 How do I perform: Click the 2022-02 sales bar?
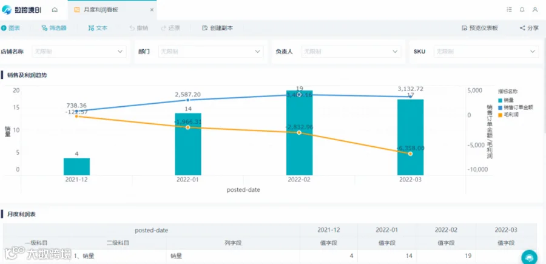tap(300, 133)
